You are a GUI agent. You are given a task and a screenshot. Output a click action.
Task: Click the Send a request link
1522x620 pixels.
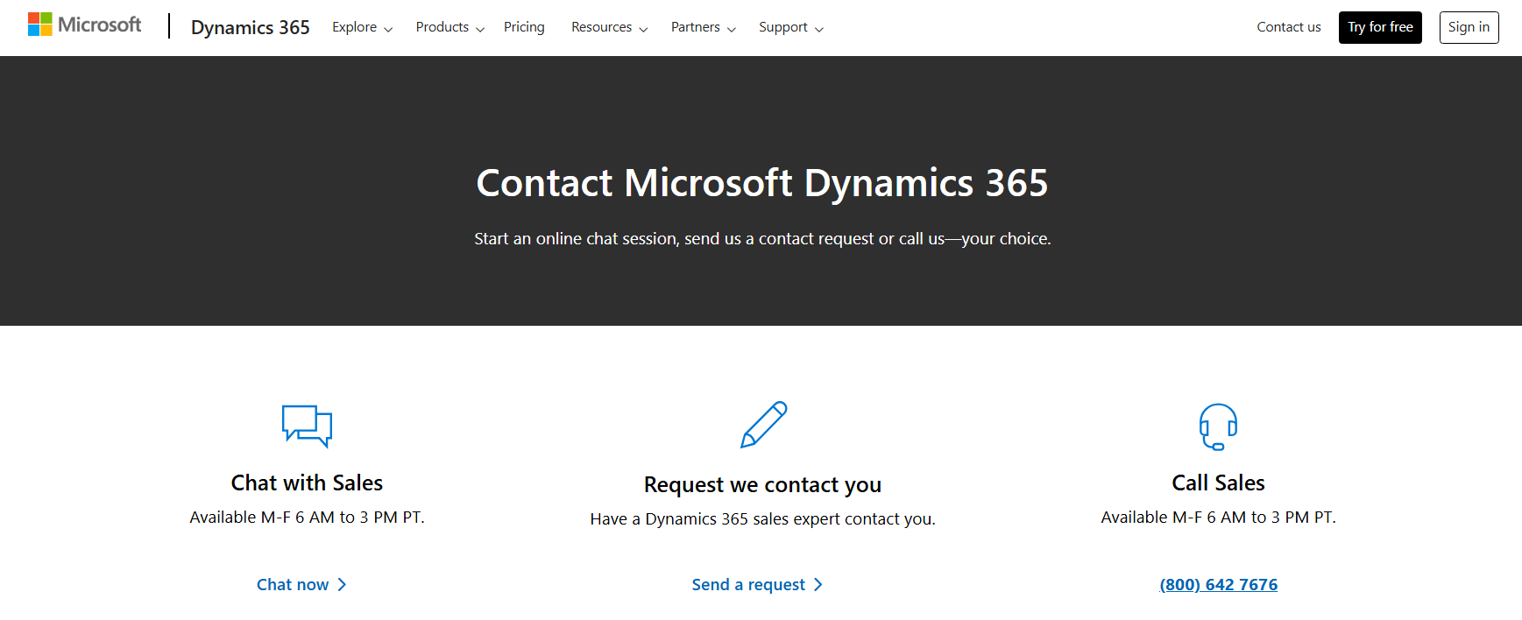(757, 584)
